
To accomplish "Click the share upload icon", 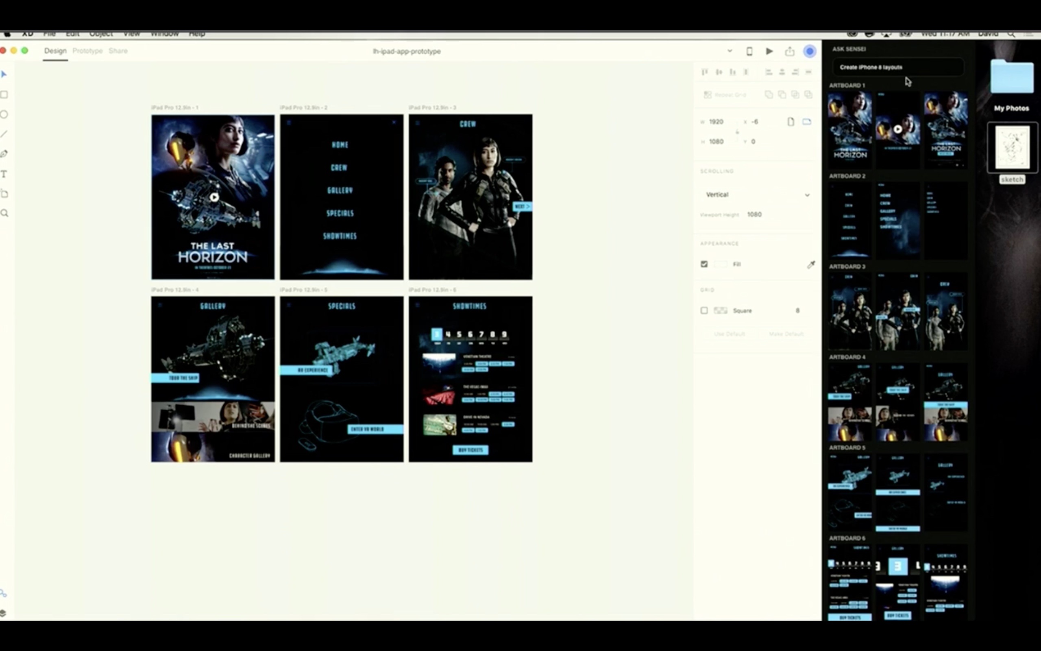I will click(x=790, y=51).
